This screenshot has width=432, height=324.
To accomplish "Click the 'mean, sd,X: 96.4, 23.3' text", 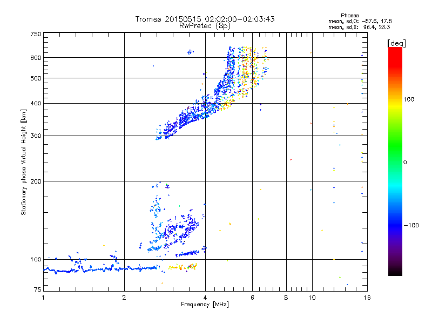I will [x=359, y=27].
